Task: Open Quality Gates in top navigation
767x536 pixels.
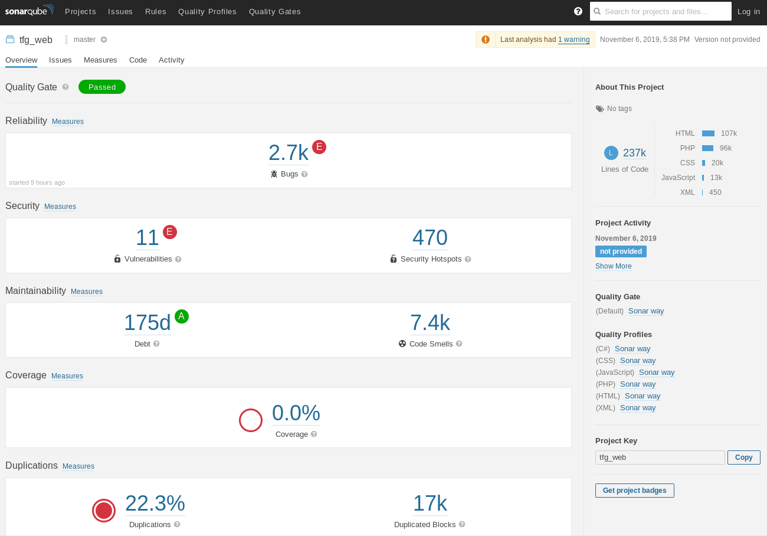Action: pos(275,11)
